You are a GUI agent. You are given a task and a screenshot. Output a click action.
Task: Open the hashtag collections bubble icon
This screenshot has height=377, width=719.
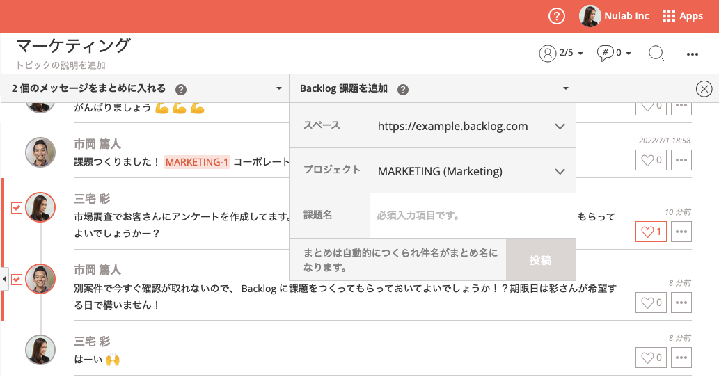tap(606, 53)
